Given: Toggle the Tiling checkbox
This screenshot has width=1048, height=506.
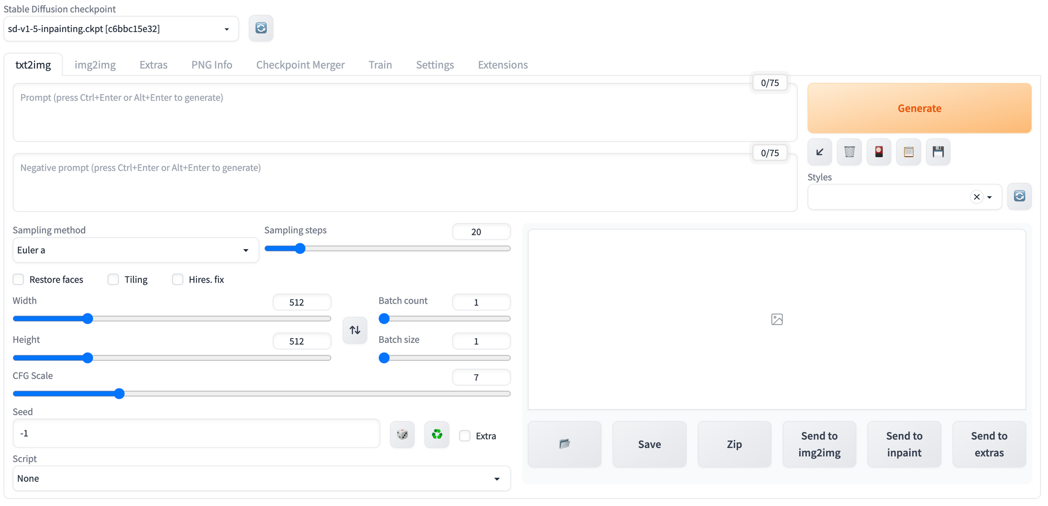Looking at the screenshot, I should tap(113, 279).
